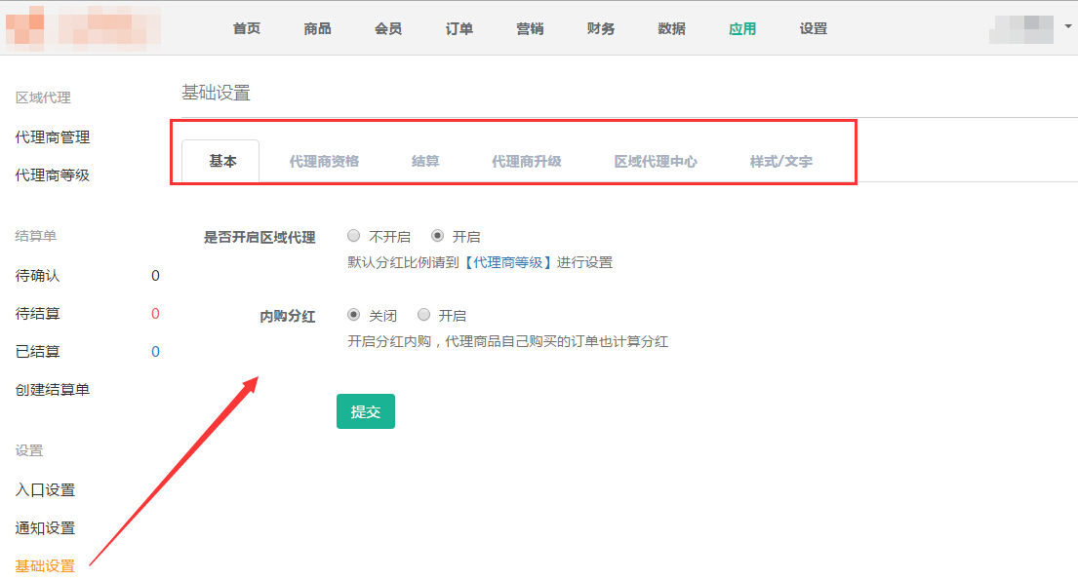
Task: Go to 商品 in top navigation
Action: pos(317,28)
